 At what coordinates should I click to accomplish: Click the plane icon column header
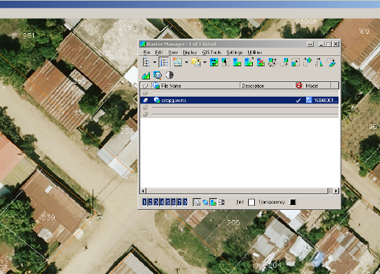tap(146, 86)
